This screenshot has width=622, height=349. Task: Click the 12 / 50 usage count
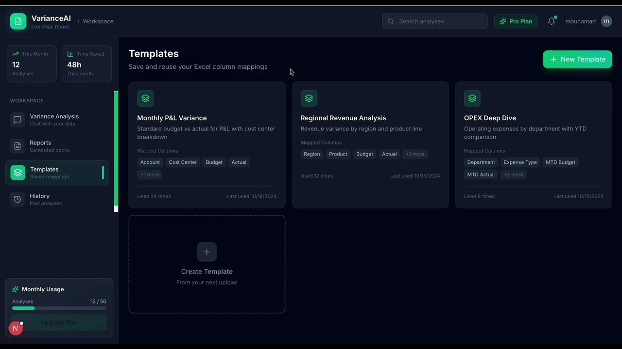coord(98,301)
